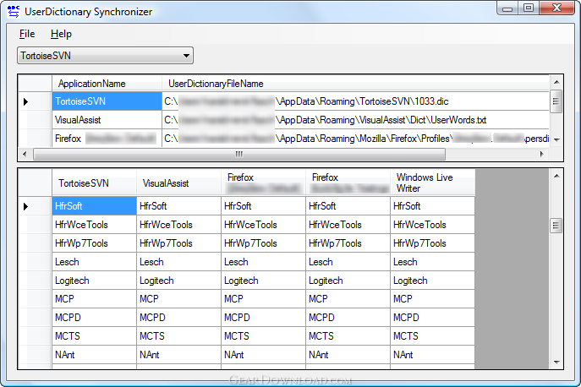Screen dimensions: 581x387
Task: Select HfrSoft in the VisualAssist column
Action: coord(178,206)
